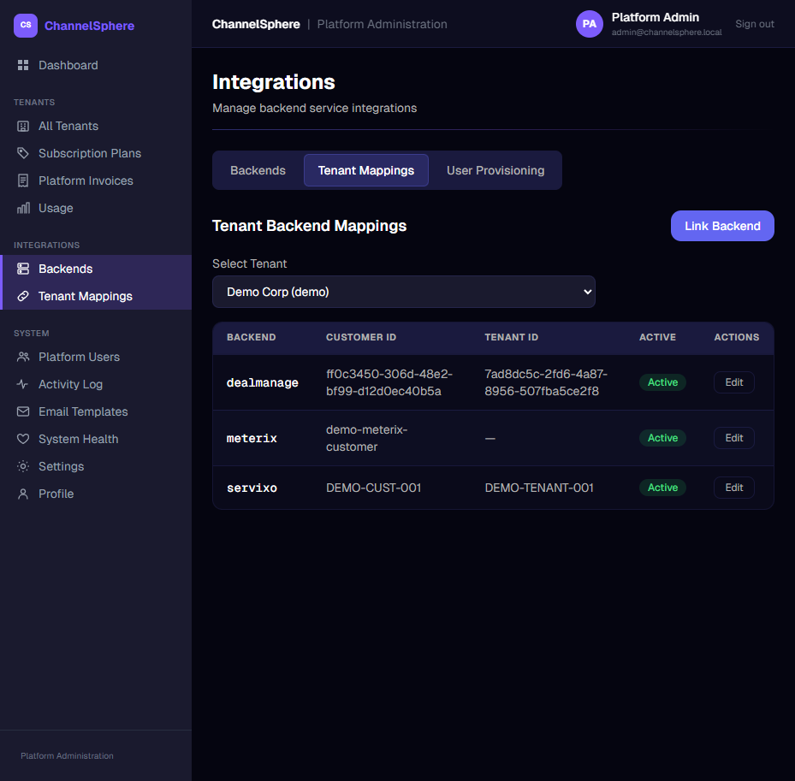The width and height of the screenshot is (795, 781).
Task: Click the servixo backend name
Action: [x=252, y=488]
